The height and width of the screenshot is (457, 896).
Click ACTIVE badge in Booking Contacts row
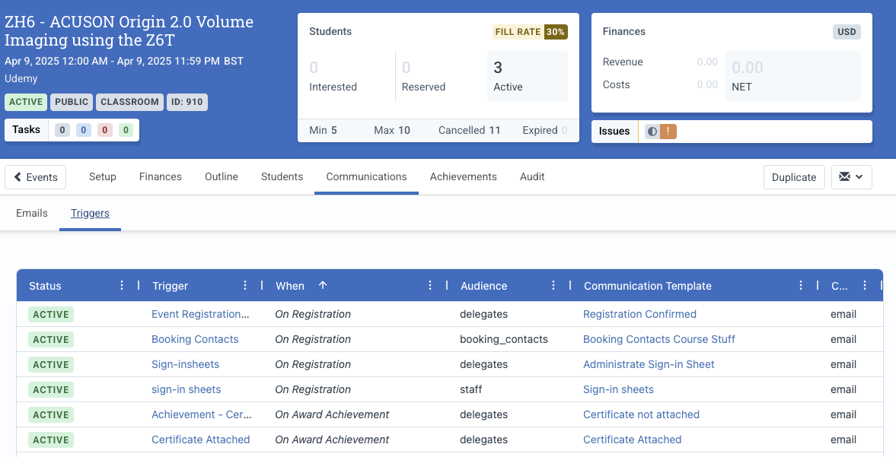pos(51,339)
